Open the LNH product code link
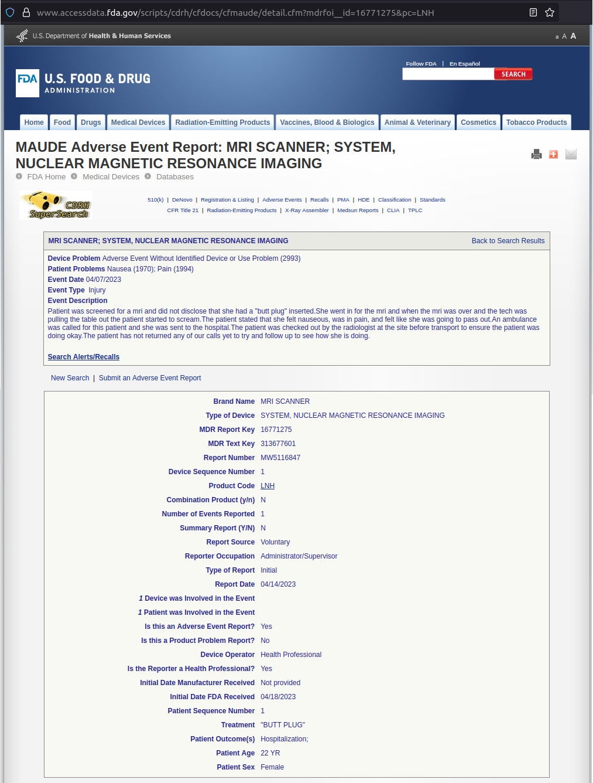The width and height of the screenshot is (593, 783). pos(268,486)
